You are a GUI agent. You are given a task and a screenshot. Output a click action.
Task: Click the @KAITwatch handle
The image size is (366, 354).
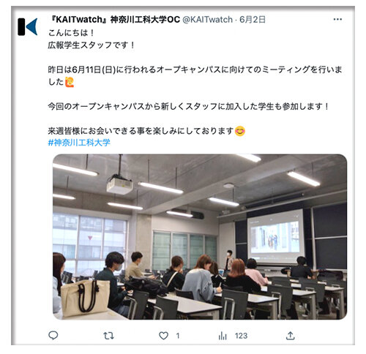click(208, 20)
